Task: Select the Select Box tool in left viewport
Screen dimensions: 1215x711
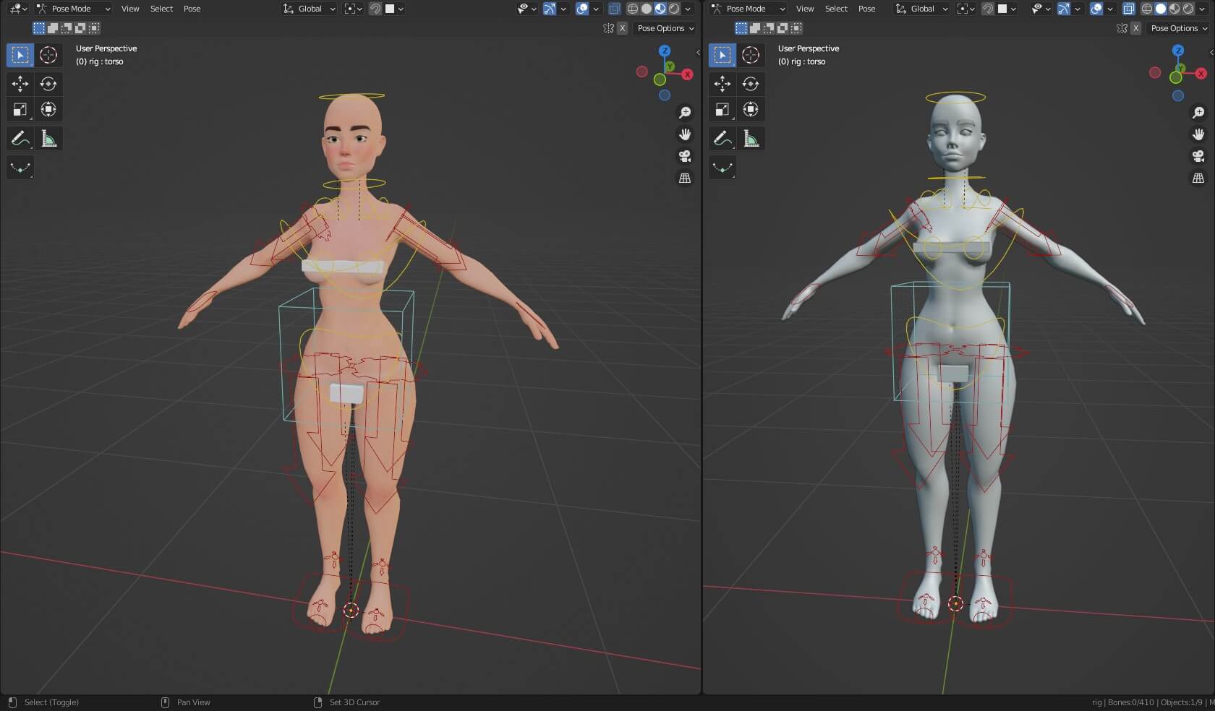Action: coord(20,55)
